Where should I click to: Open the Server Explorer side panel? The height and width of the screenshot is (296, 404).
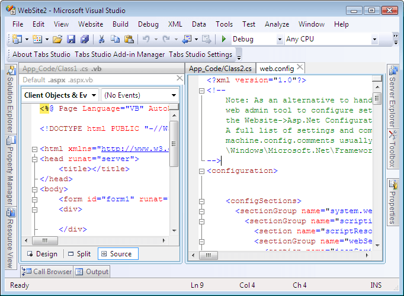pos(392,96)
